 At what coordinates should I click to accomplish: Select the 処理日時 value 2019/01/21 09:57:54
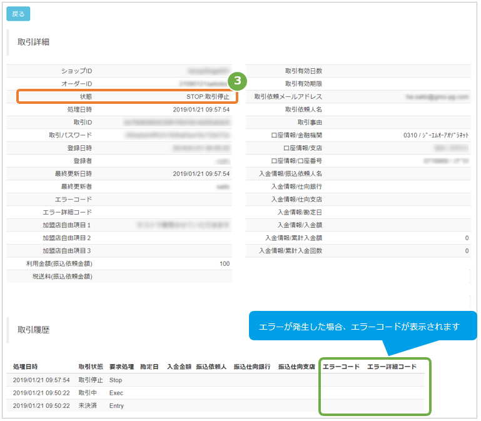(x=201, y=109)
